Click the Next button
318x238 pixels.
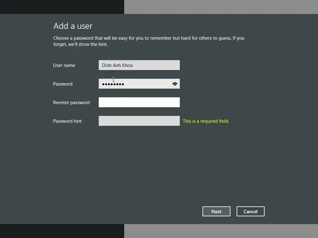(x=216, y=211)
